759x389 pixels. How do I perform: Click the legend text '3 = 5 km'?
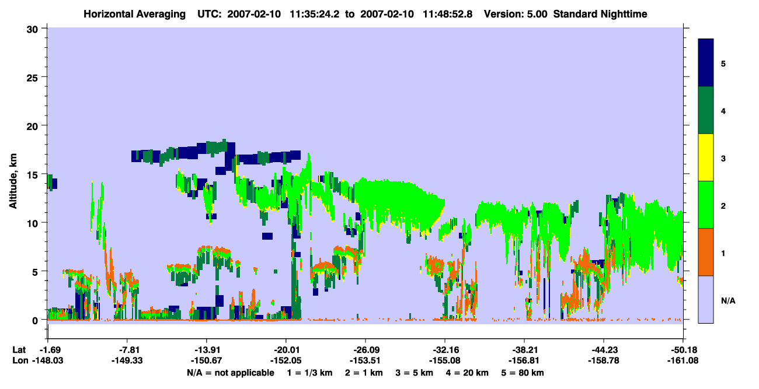(415, 372)
